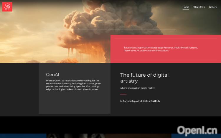The width and height of the screenshot is (221, 138).
Task: Open the Home navigation tab
Action: click(186, 7)
